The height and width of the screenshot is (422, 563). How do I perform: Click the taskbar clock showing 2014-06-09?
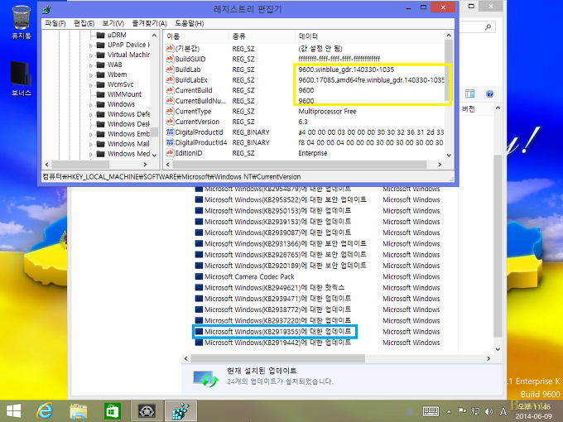(x=534, y=411)
